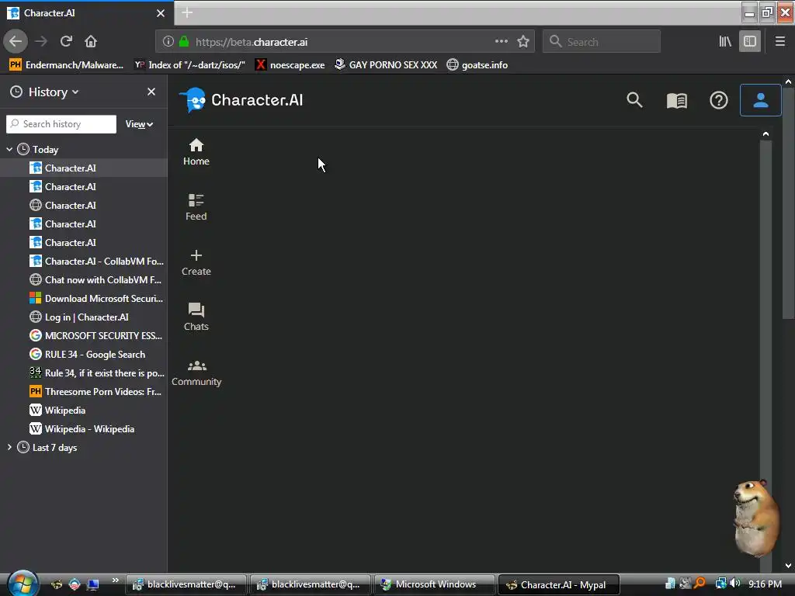The height and width of the screenshot is (596, 795).
Task: Bookmark this page with the star
Action: pyautogui.click(x=523, y=42)
